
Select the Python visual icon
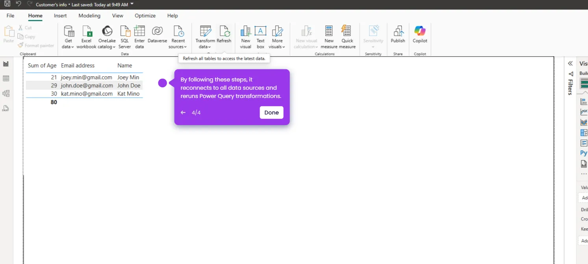584,153
